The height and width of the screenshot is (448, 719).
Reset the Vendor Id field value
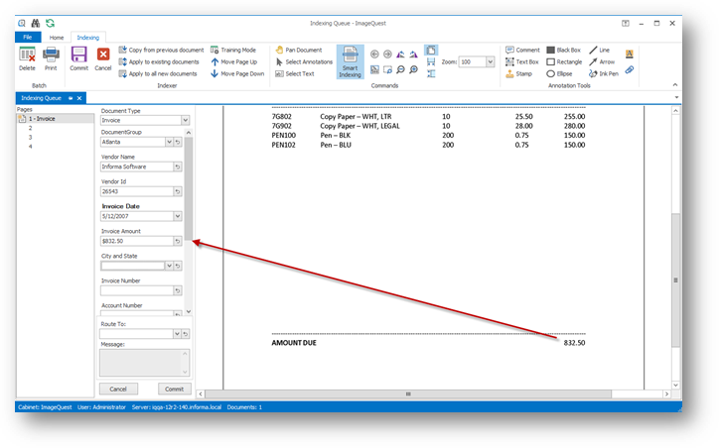[178, 191]
